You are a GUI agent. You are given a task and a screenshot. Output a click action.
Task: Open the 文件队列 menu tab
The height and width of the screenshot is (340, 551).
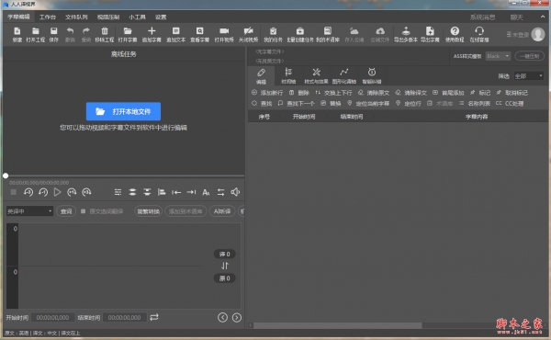click(76, 17)
